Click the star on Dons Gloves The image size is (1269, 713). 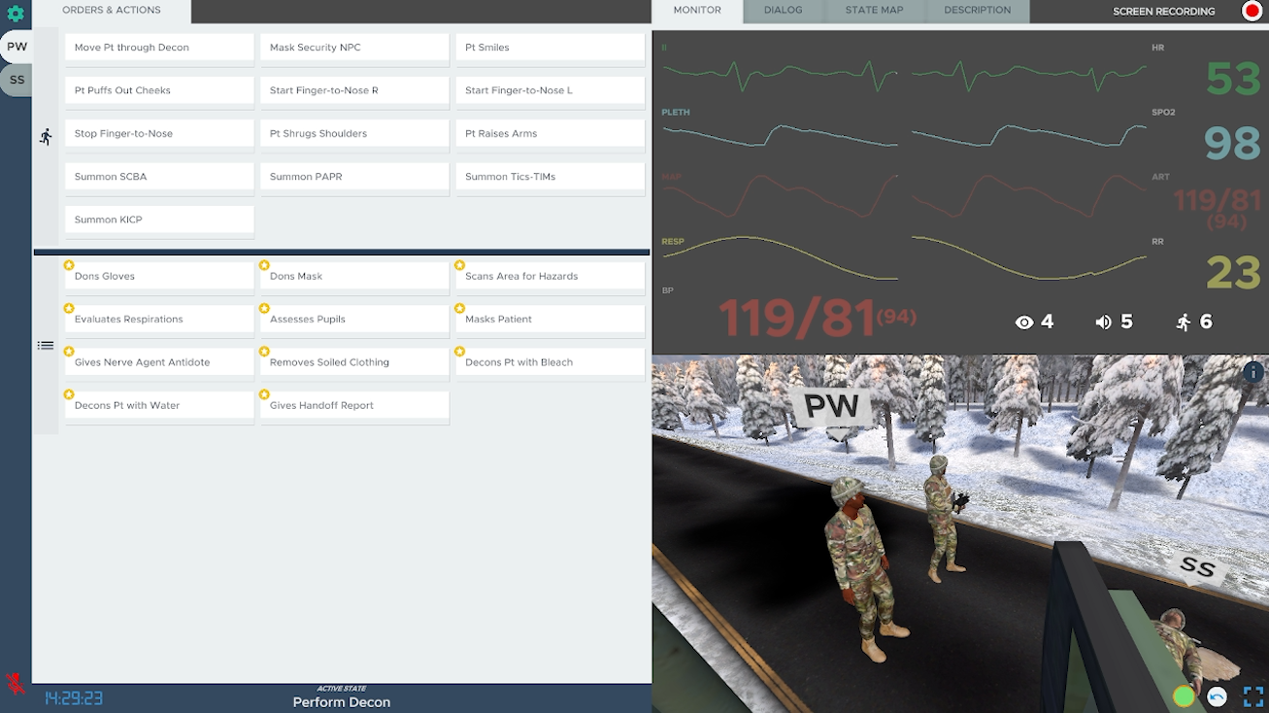(69, 265)
